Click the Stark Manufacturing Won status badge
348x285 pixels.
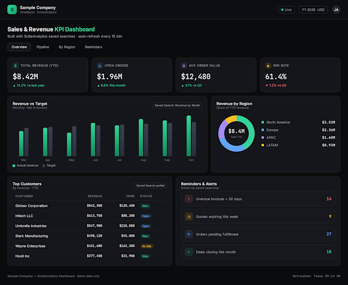(145, 236)
